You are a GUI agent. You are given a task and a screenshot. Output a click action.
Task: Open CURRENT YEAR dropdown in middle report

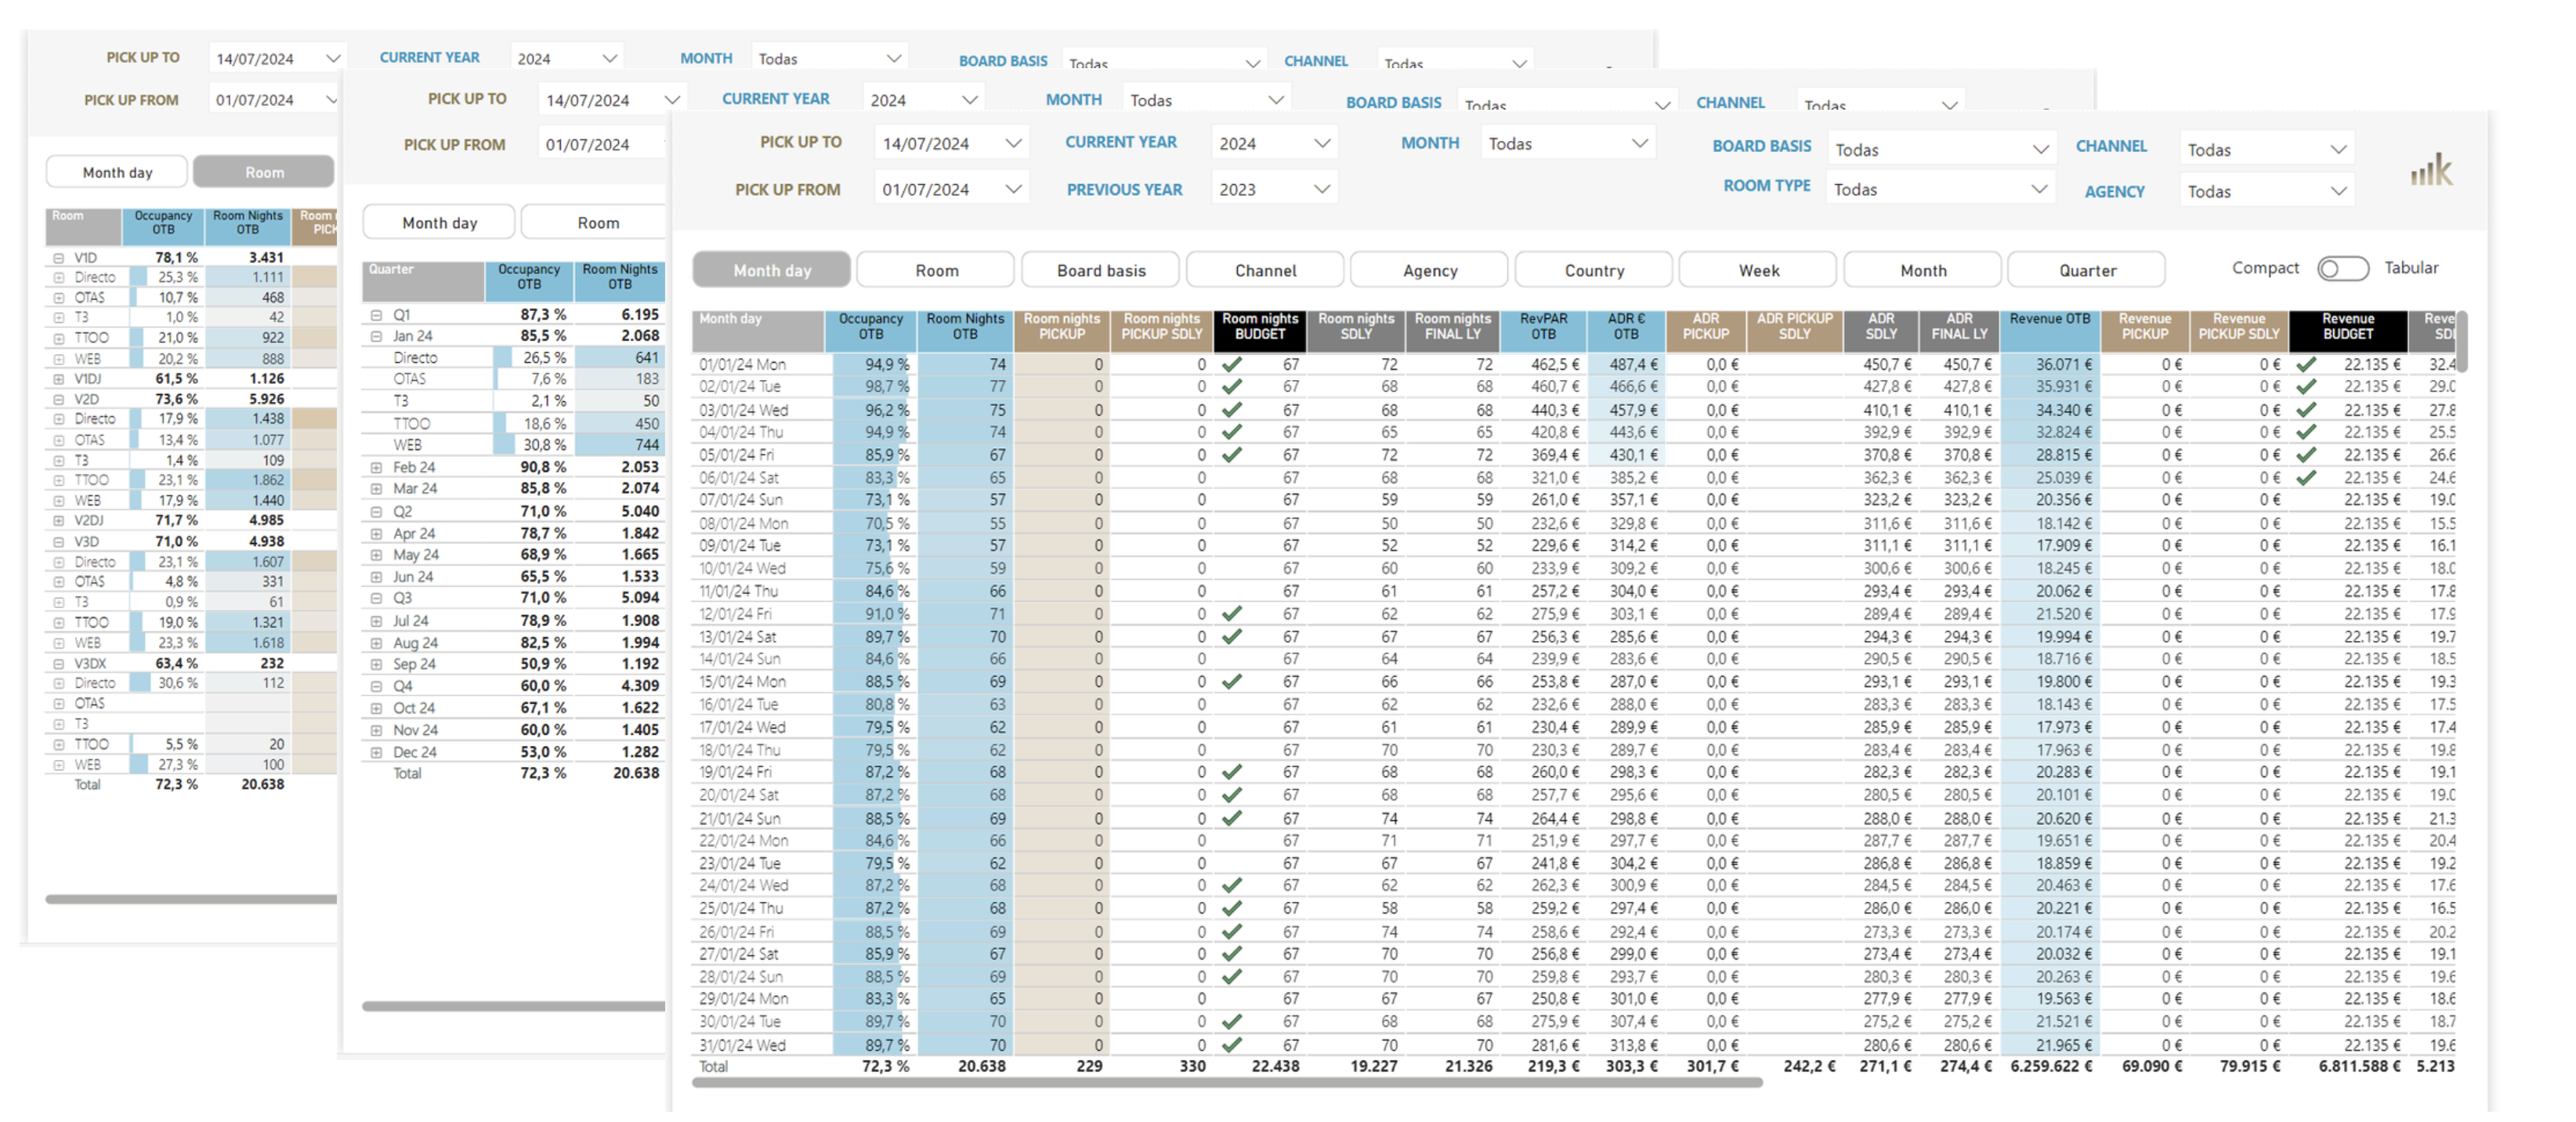[923, 100]
